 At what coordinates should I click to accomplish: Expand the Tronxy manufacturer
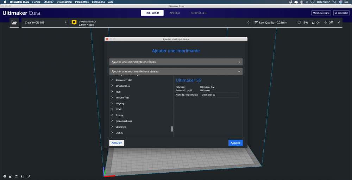pos(112,115)
